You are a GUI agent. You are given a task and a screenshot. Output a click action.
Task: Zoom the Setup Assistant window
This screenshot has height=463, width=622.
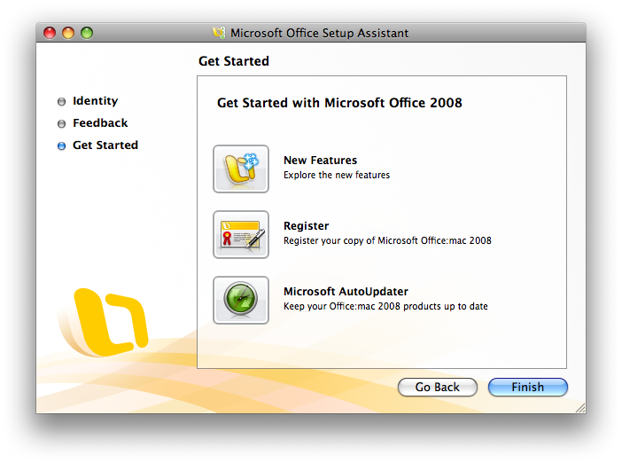87,33
